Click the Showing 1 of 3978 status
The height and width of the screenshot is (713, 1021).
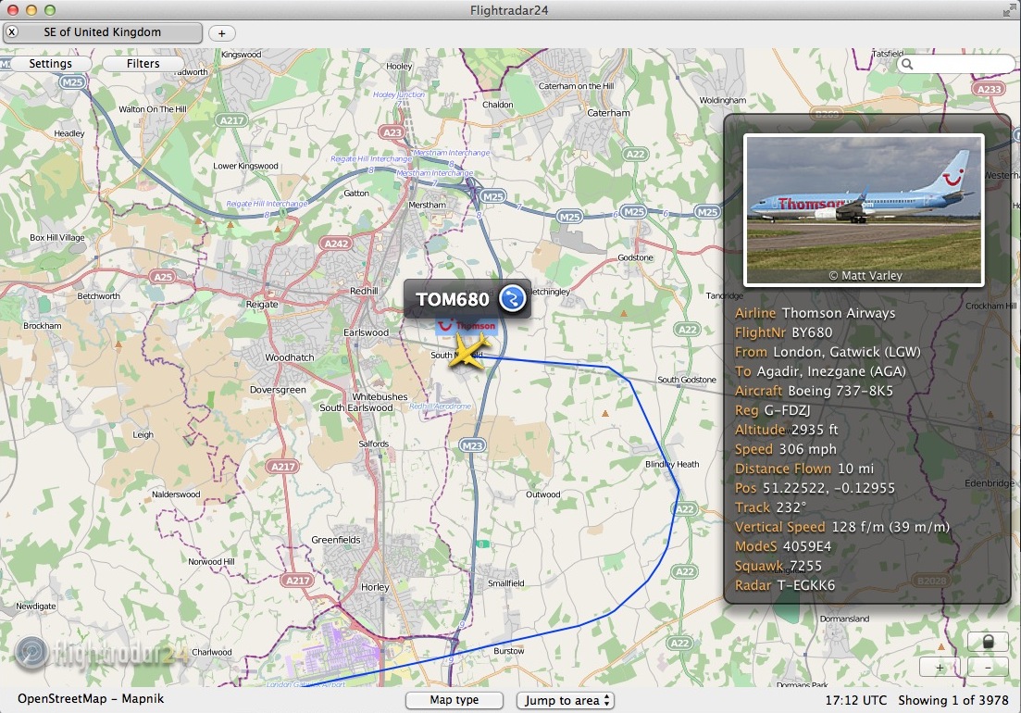(953, 701)
